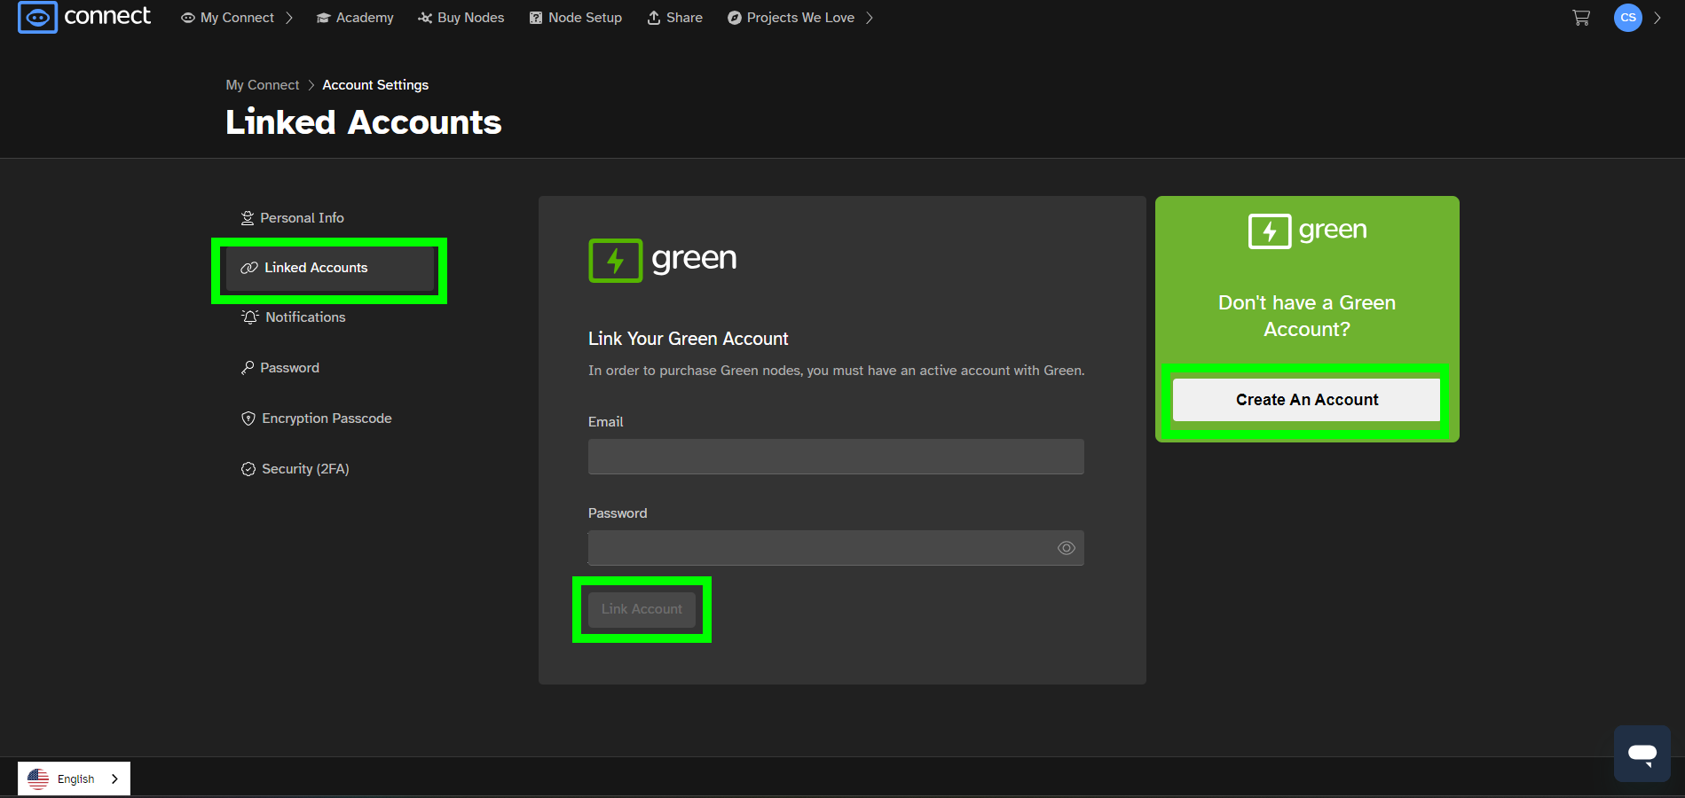Open the My Connect nav item
The image size is (1685, 798).
click(x=228, y=18)
